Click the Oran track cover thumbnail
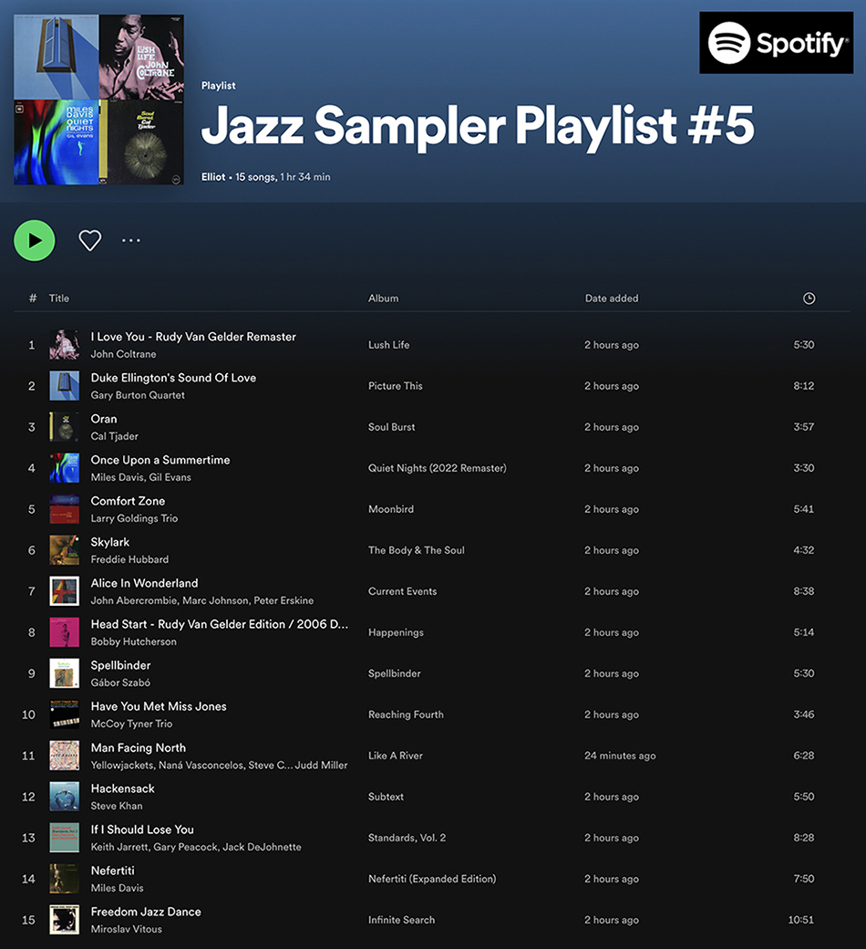Image resolution: width=866 pixels, height=949 pixels. coord(64,427)
